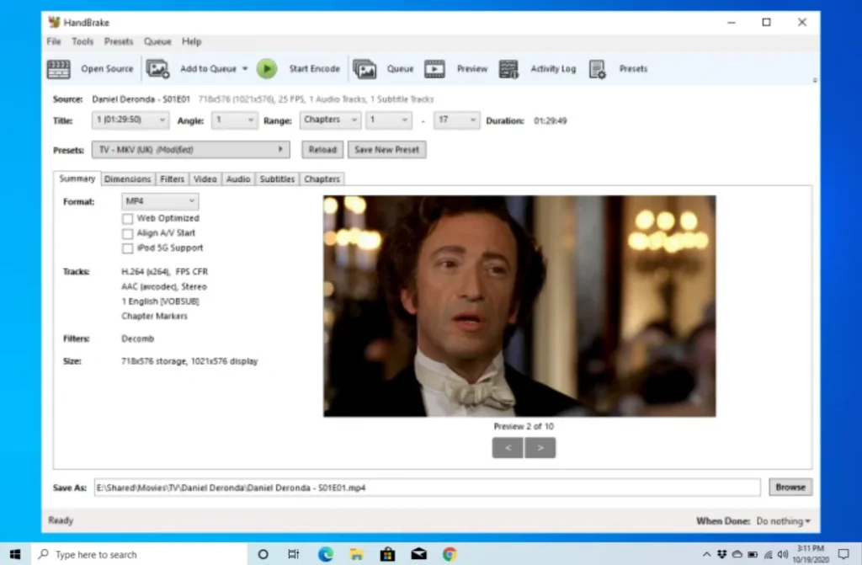Enable iPod 5G Support
This screenshot has width=862, height=565.
click(x=127, y=248)
